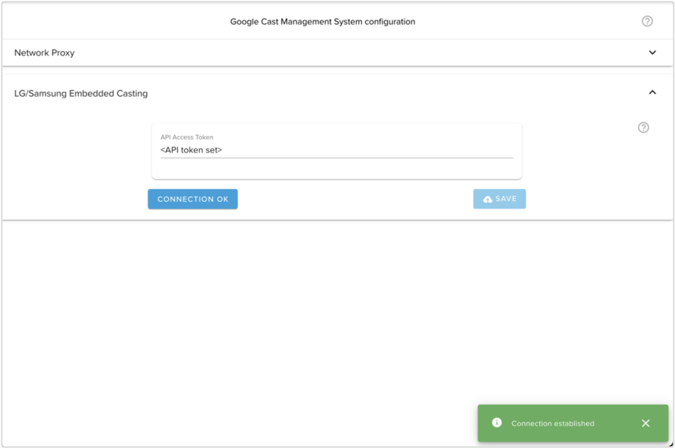Click the SAVE button label
The height and width of the screenshot is (448, 675).
pos(506,199)
